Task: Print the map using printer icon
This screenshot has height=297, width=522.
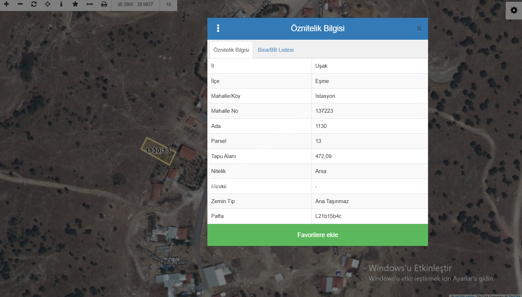Action: point(104,4)
